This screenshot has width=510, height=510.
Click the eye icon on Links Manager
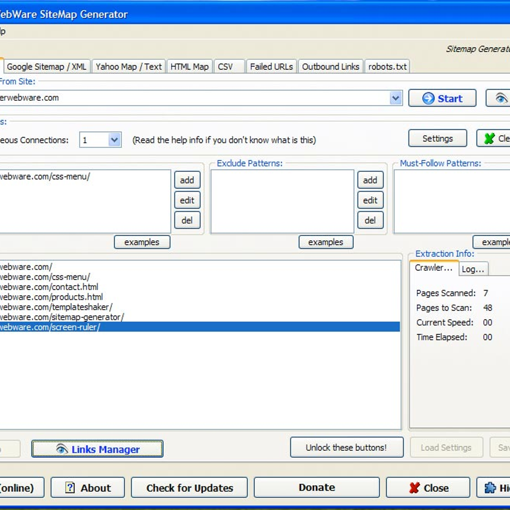[x=62, y=449]
